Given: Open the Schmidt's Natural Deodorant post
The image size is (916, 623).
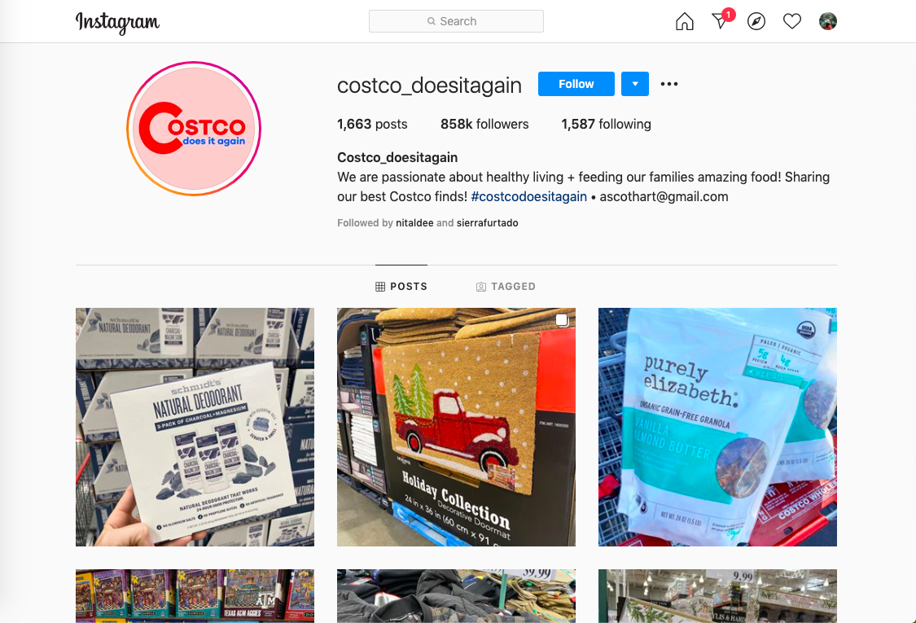Looking at the screenshot, I should pyautogui.click(x=195, y=428).
